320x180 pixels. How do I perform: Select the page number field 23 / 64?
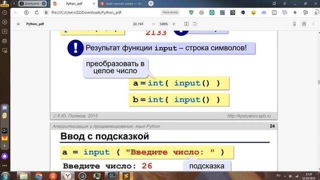click(x=138, y=24)
